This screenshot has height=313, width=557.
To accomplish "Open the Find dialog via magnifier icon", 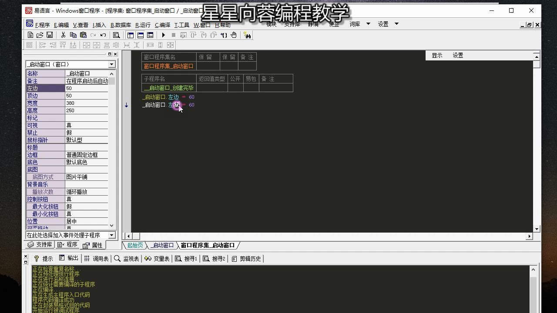I will click(x=115, y=35).
